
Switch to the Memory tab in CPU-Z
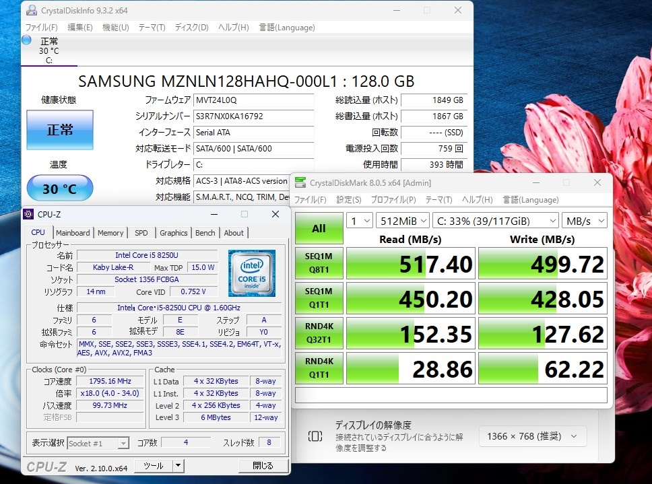110,233
